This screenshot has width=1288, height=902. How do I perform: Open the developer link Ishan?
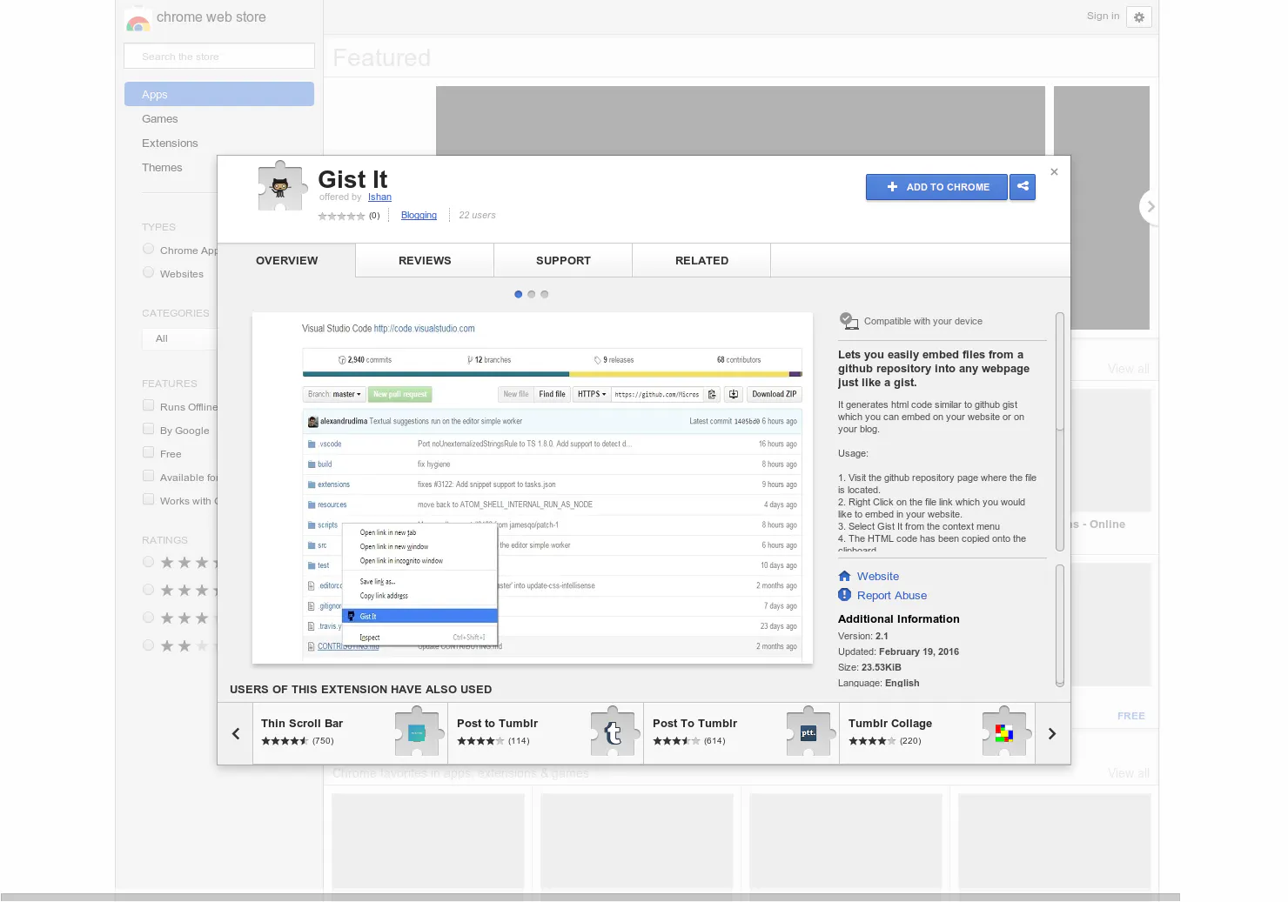[379, 197]
